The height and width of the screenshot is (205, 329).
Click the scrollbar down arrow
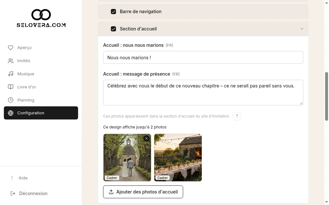(326, 202)
